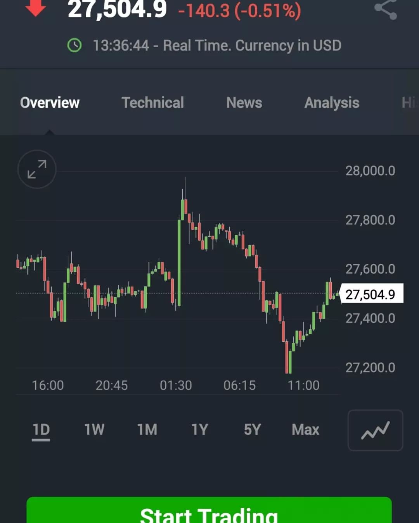Select the 1W time range
The image size is (419, 523).
pos(94,430)
